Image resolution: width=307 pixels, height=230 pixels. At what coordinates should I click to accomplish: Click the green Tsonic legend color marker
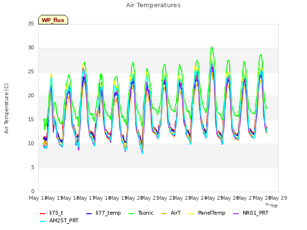click(131, 214)
